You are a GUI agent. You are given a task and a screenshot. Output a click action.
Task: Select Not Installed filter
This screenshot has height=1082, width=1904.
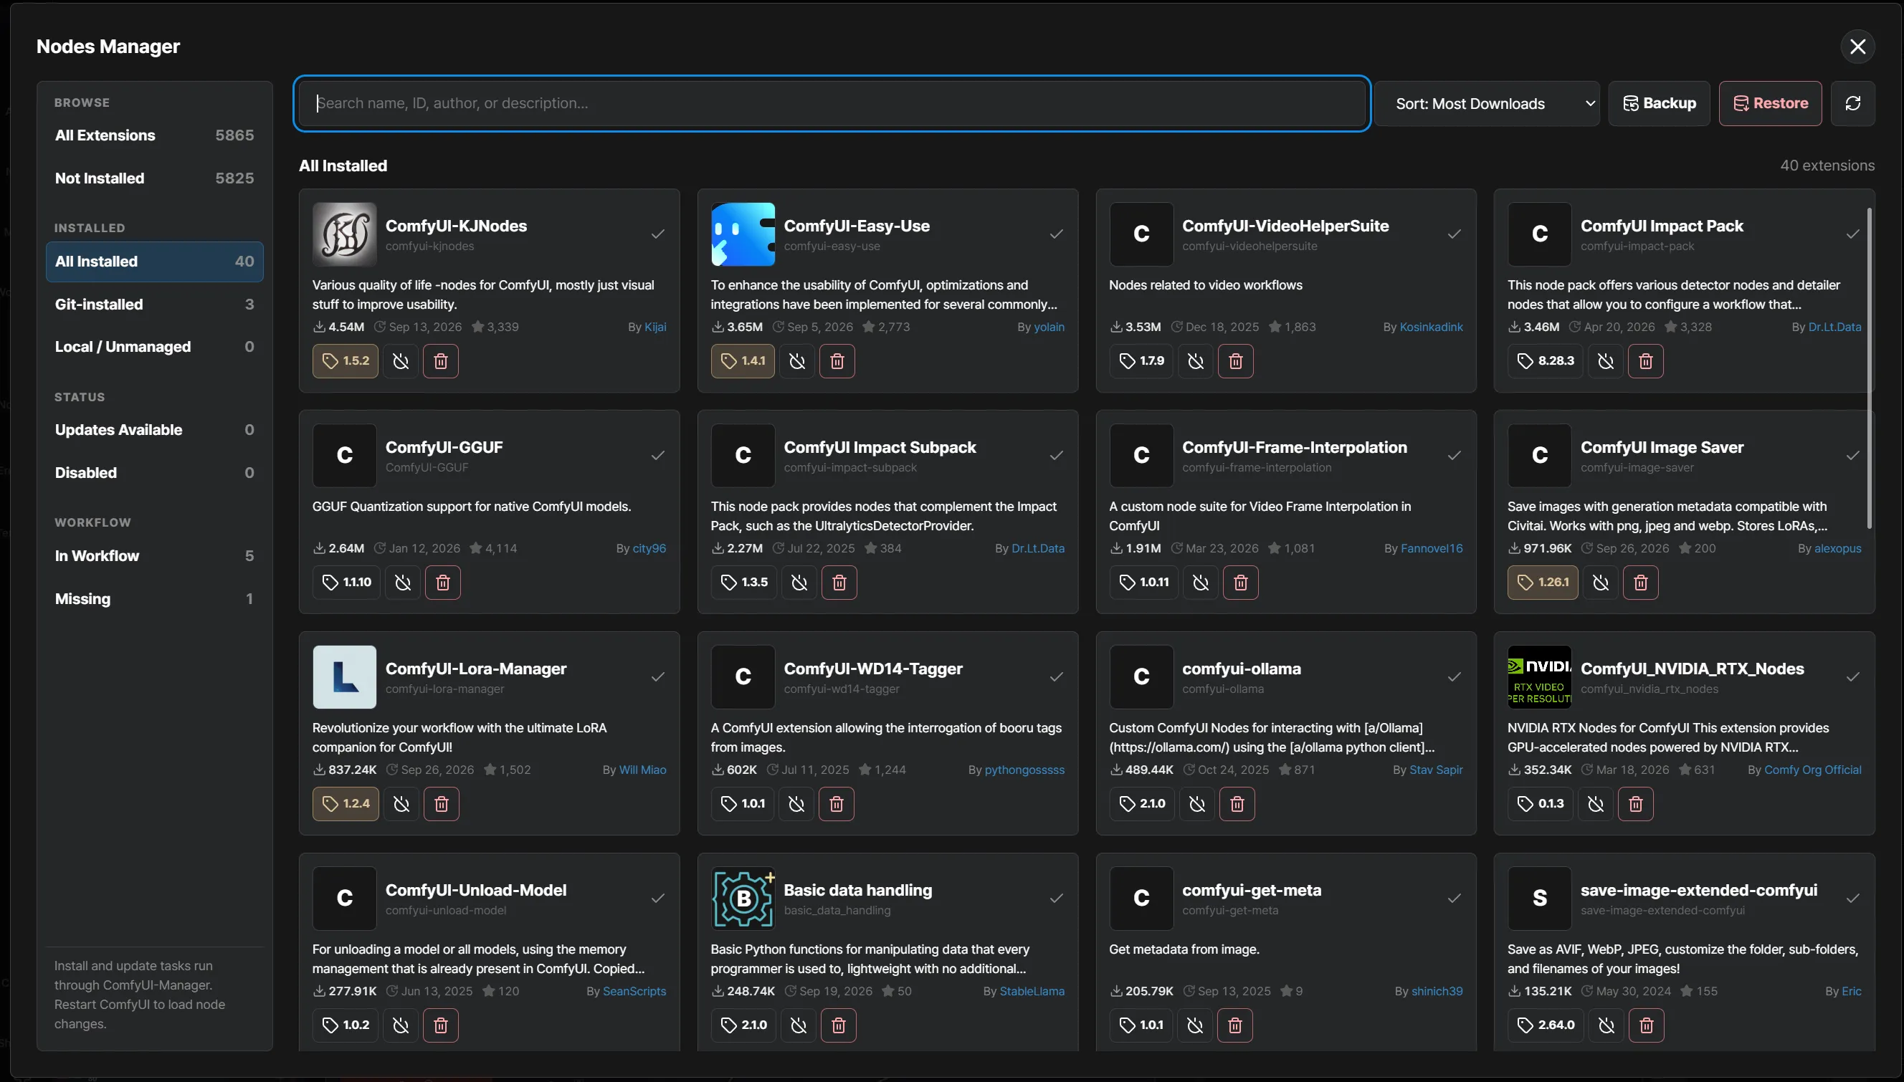[x=155, y=178]
